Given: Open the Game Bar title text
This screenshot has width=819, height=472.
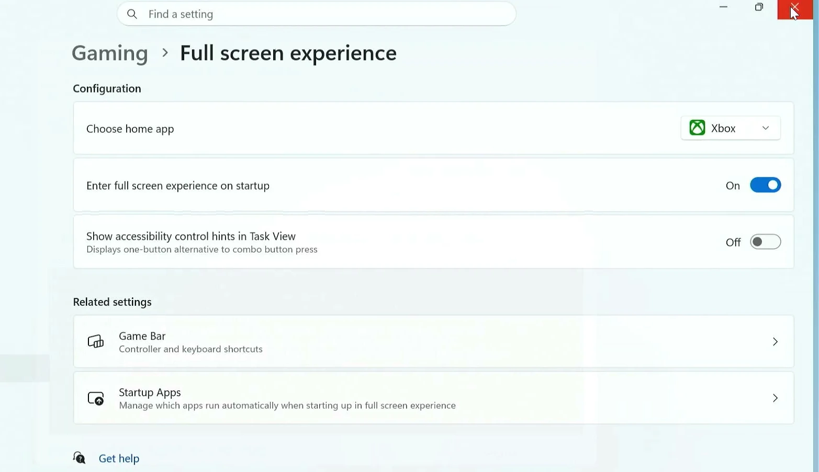Looking at the screenshot, I should tap(142, 336).
